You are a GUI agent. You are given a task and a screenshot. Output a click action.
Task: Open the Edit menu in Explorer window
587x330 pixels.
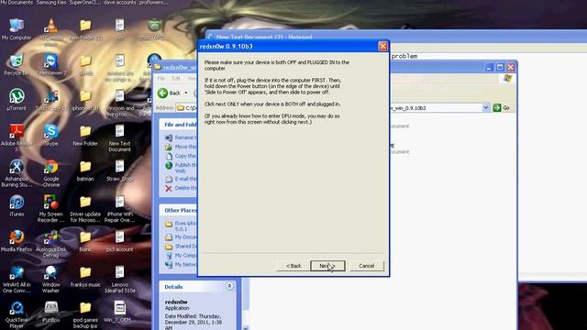pyautogui.click(x=176, y=79)
